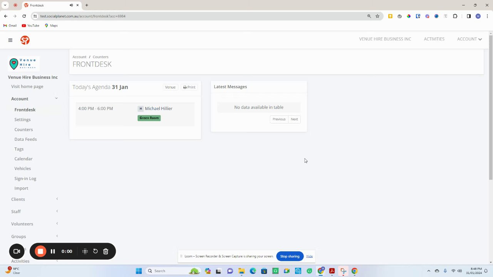Open the tab search dropdown arrow
The image size is (493, 277).
tap(5, 5)
